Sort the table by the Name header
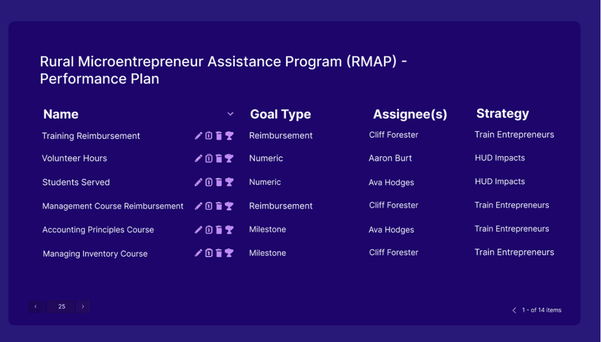The height and width of the screenshot is (342, 601). click(x=60, y=114)
